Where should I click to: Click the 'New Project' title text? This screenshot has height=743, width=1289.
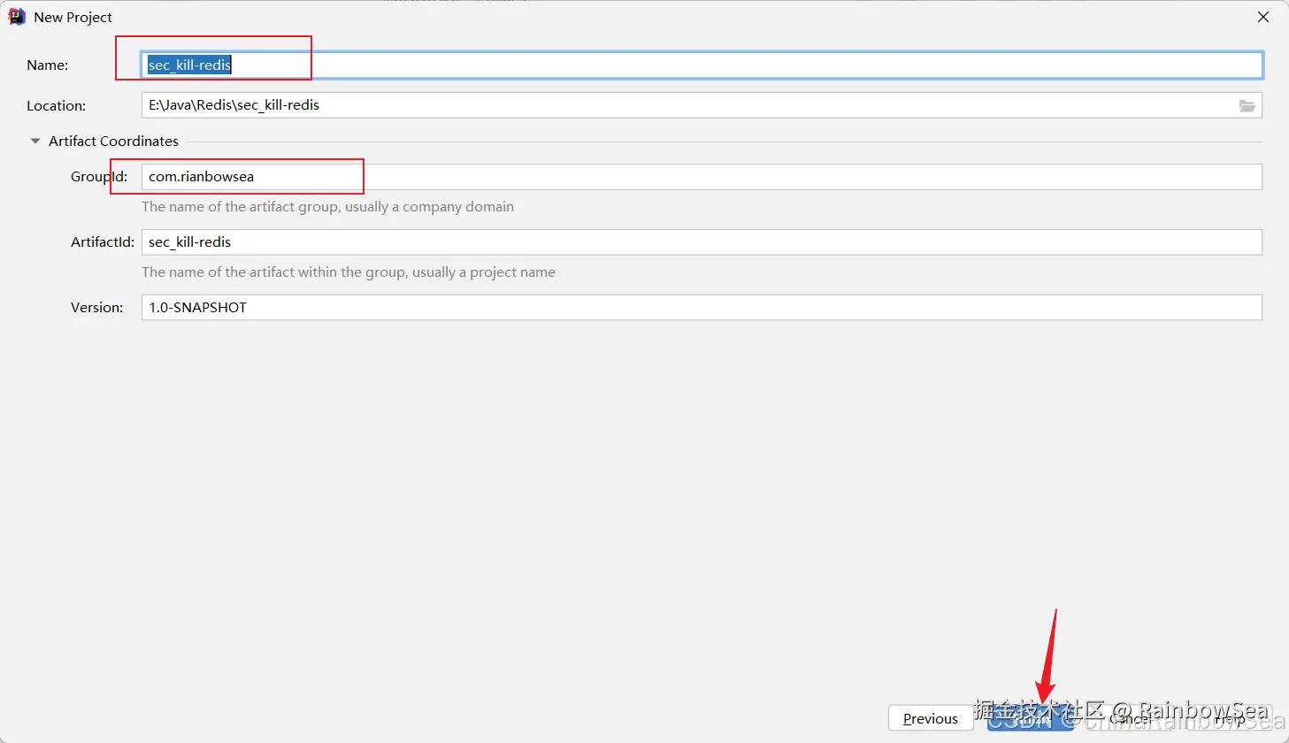click(x=73, y=17)
